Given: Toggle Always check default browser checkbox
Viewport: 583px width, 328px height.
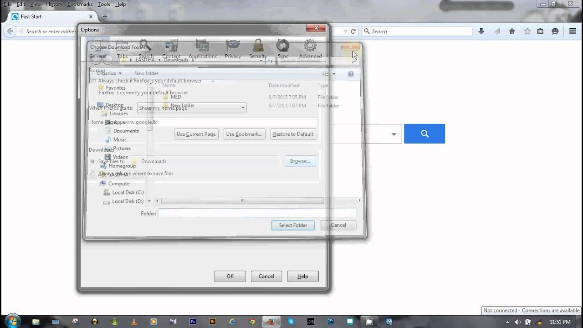Looking at the screenshot, I should (x=93, y=81).
